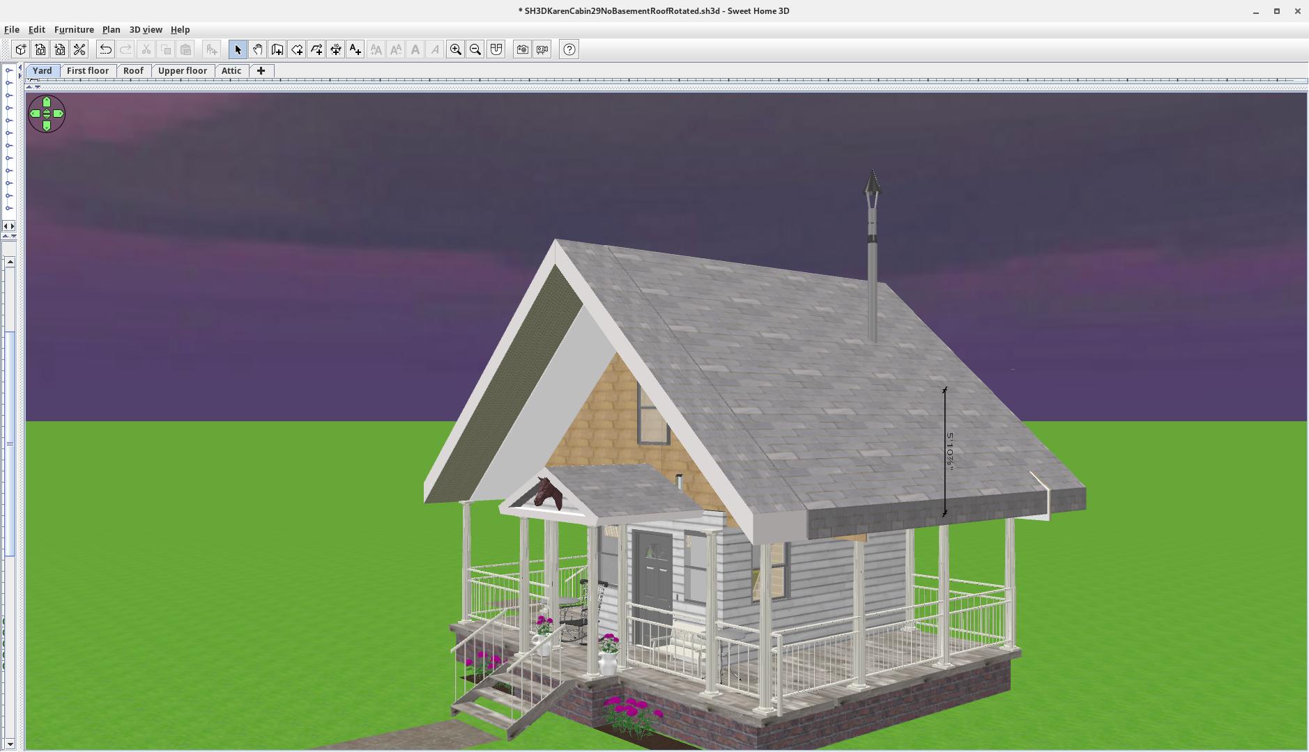The image size is (1309, 752).
Task: Click the Create photo camera icon
Action: tap(522, 49)
